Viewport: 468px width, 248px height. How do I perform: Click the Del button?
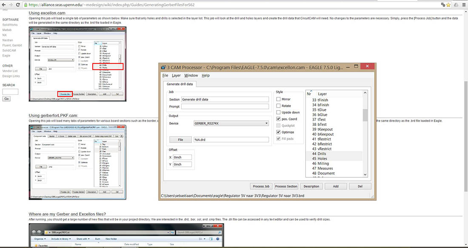360,186
